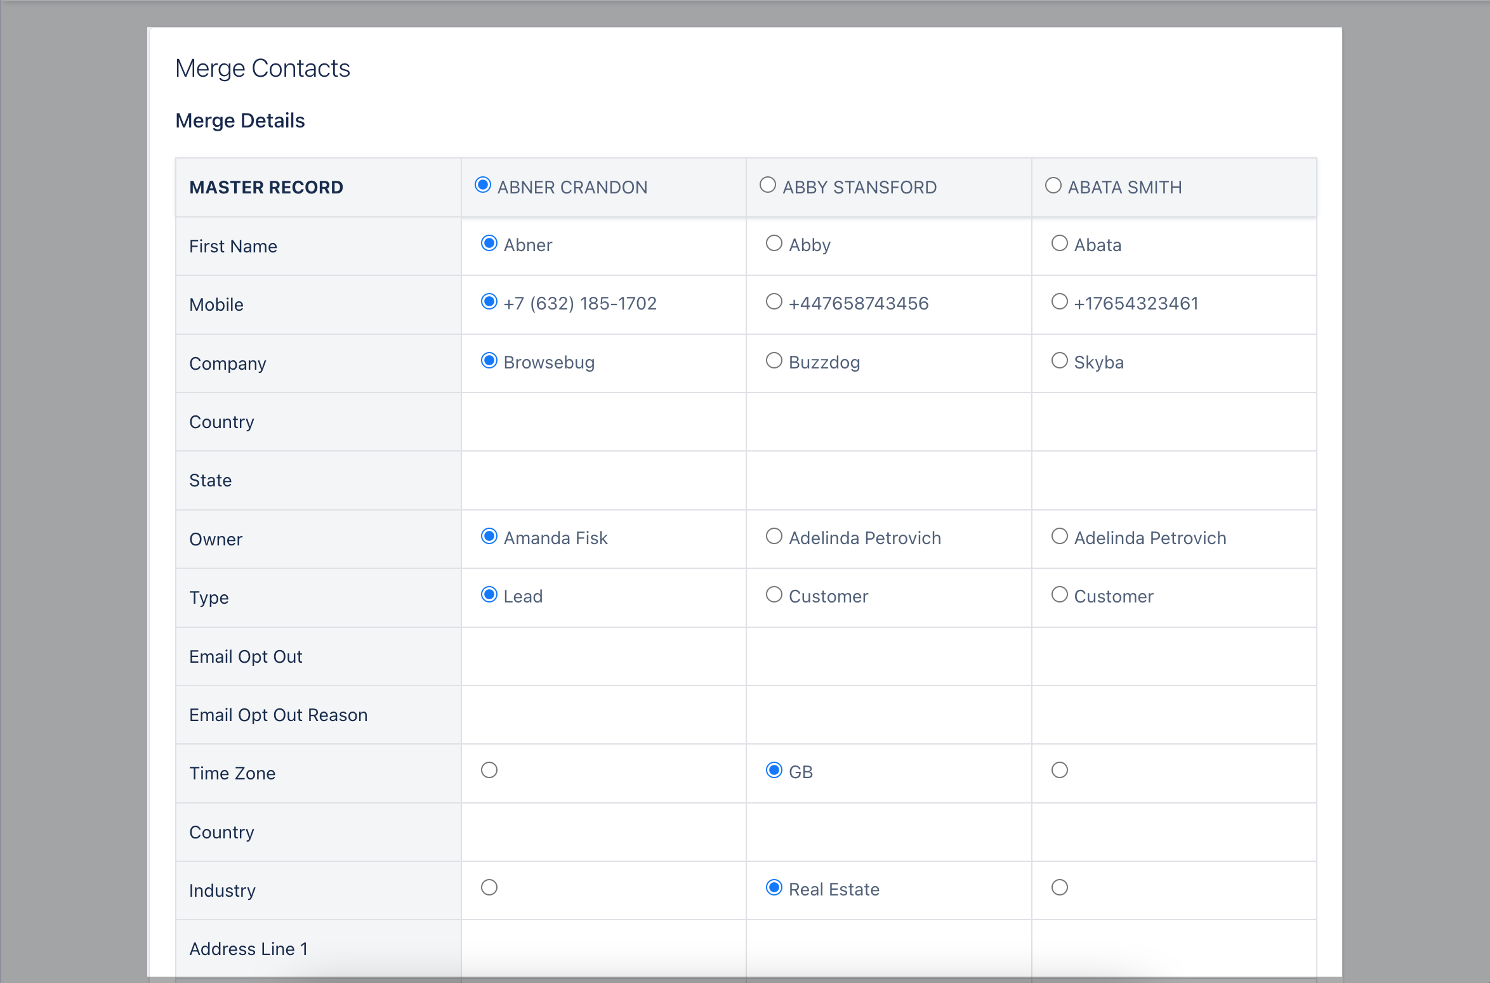Click the Address Line 1 label
The height and width of the screenshot is (983, 1490).
[x=249, y=949]
